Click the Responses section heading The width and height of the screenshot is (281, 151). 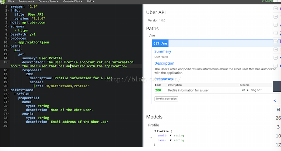pos(164,79)
